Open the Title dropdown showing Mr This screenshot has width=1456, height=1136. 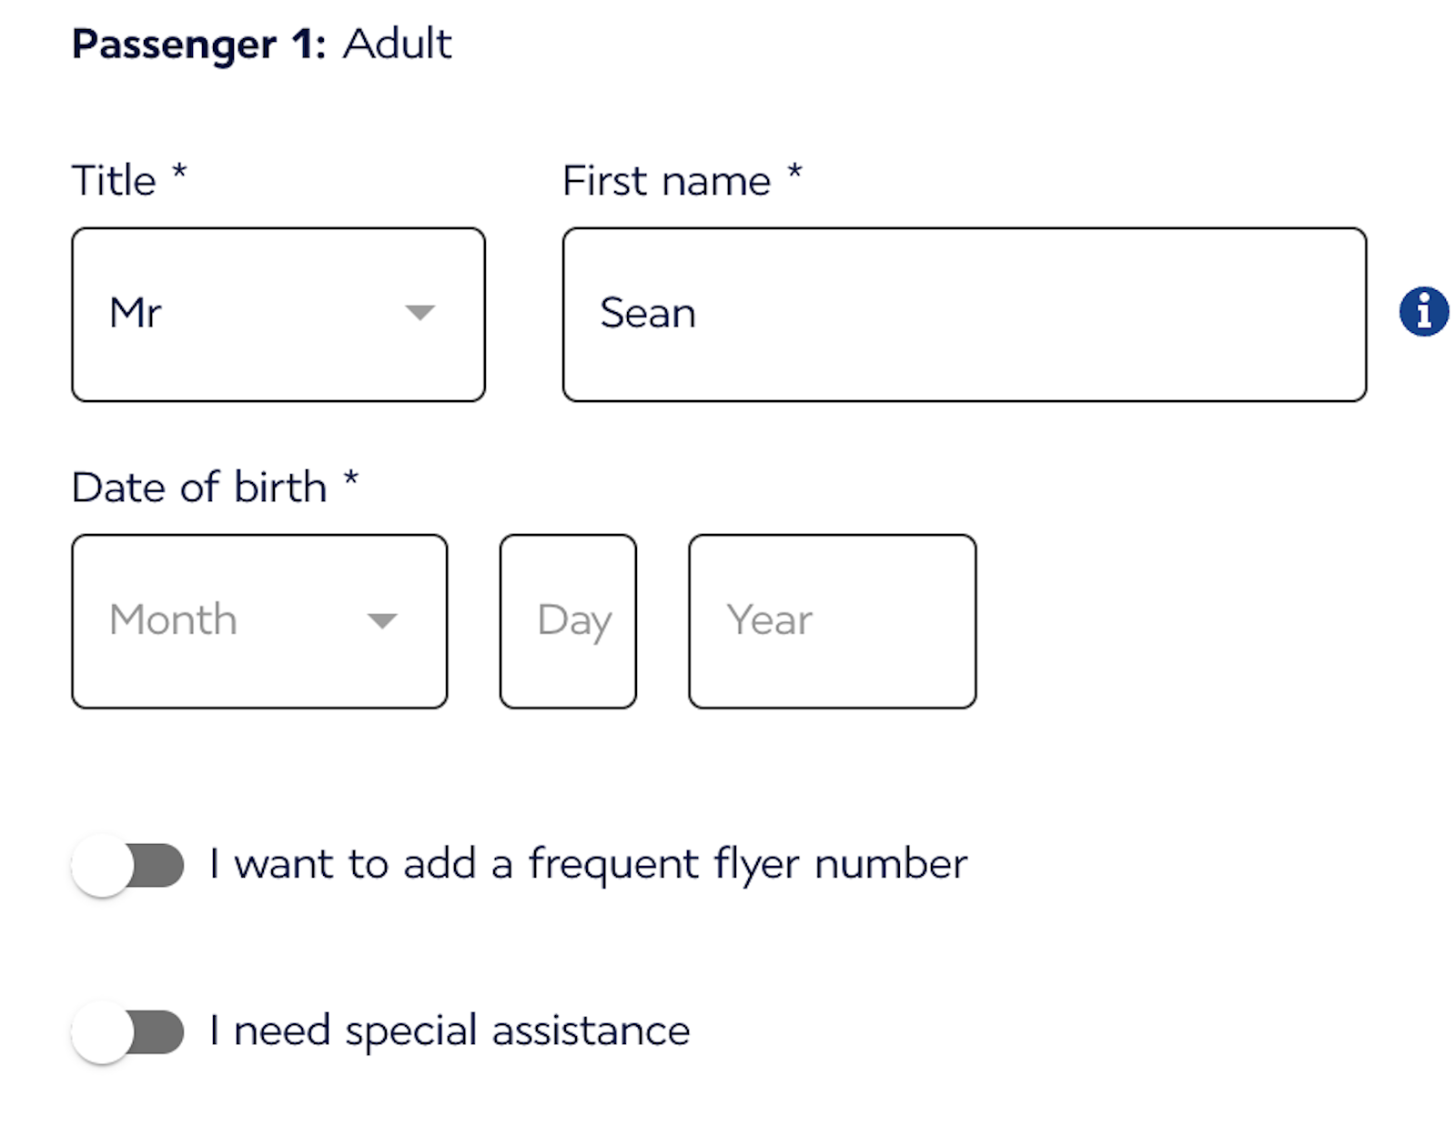[x=278, y=315]
